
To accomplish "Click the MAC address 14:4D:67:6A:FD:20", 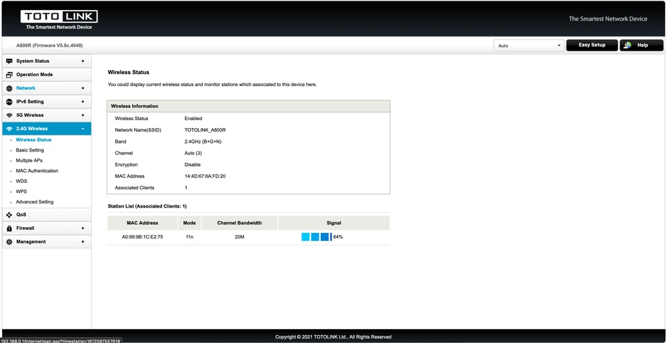I will [x=205, y=176].
